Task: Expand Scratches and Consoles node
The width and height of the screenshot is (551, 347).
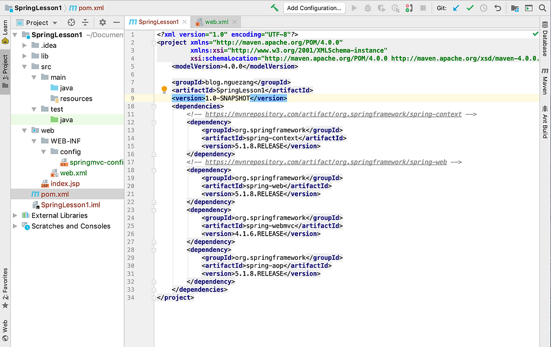Action: [x=15, y=226]
